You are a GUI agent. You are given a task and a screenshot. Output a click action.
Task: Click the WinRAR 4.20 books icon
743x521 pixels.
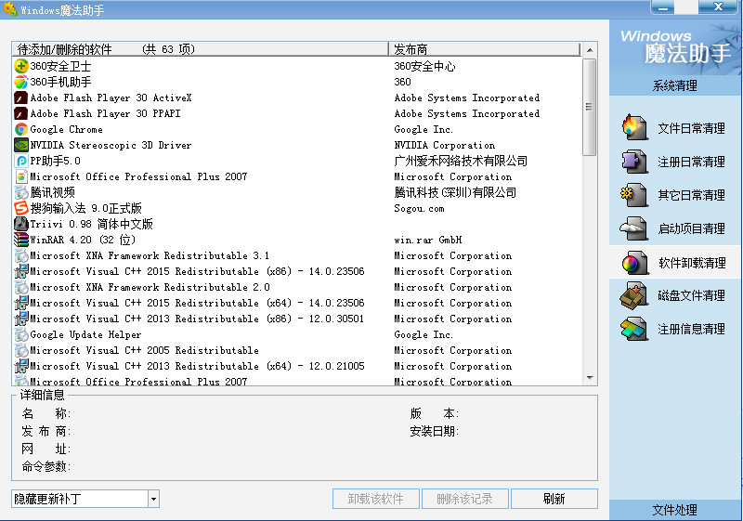click(21, 241)
